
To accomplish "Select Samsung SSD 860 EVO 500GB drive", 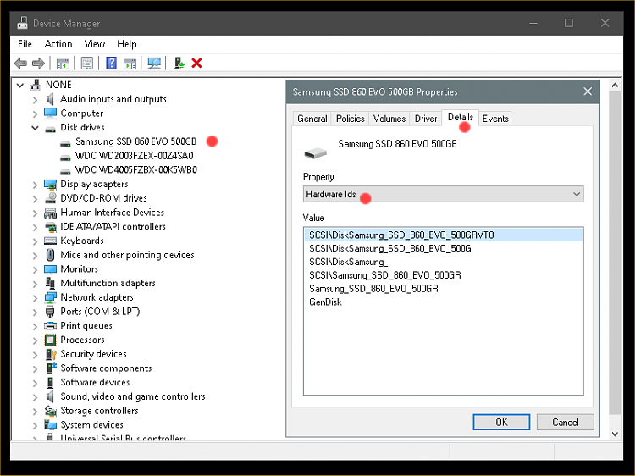I will point(135,141).
